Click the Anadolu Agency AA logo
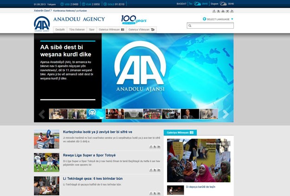 pos(42,23)
